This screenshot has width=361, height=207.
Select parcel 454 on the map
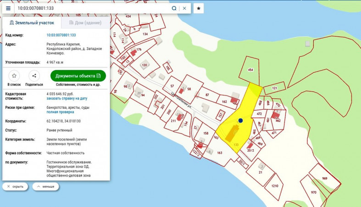point(250,70)
